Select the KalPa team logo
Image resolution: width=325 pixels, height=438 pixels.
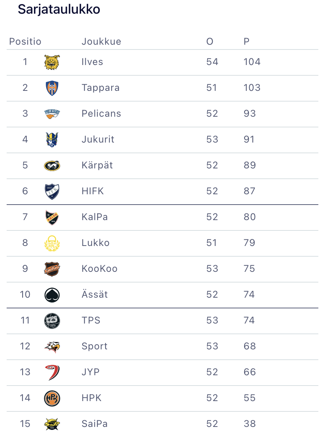pos(52,217)
